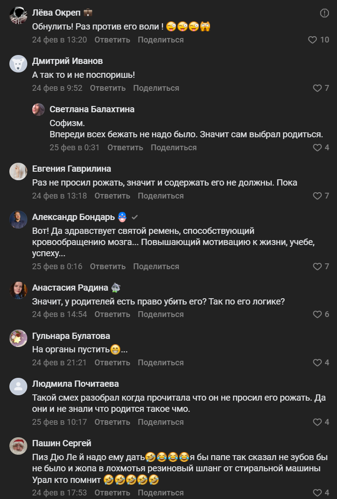Click the heart icon on Анастасия Радина's comment
337x499 pixels.
pos(317,314)
